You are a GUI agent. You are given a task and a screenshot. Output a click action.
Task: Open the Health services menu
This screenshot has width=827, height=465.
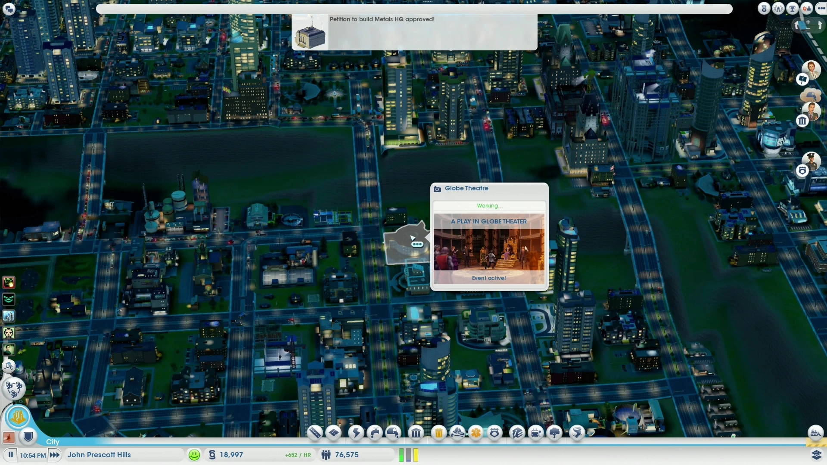click(x=476, y=432)
